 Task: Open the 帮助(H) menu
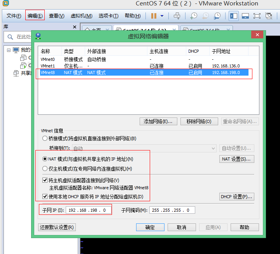(133, 16)
